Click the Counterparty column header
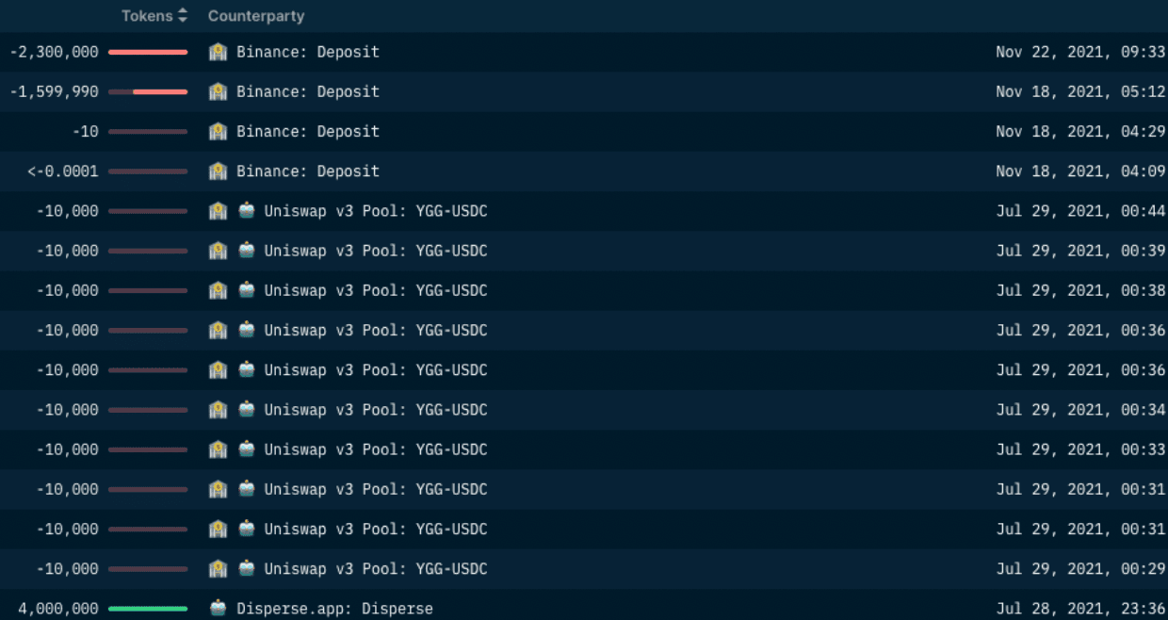The height and width of the screenshot is (620, 1168). click(x=255, y=16)
